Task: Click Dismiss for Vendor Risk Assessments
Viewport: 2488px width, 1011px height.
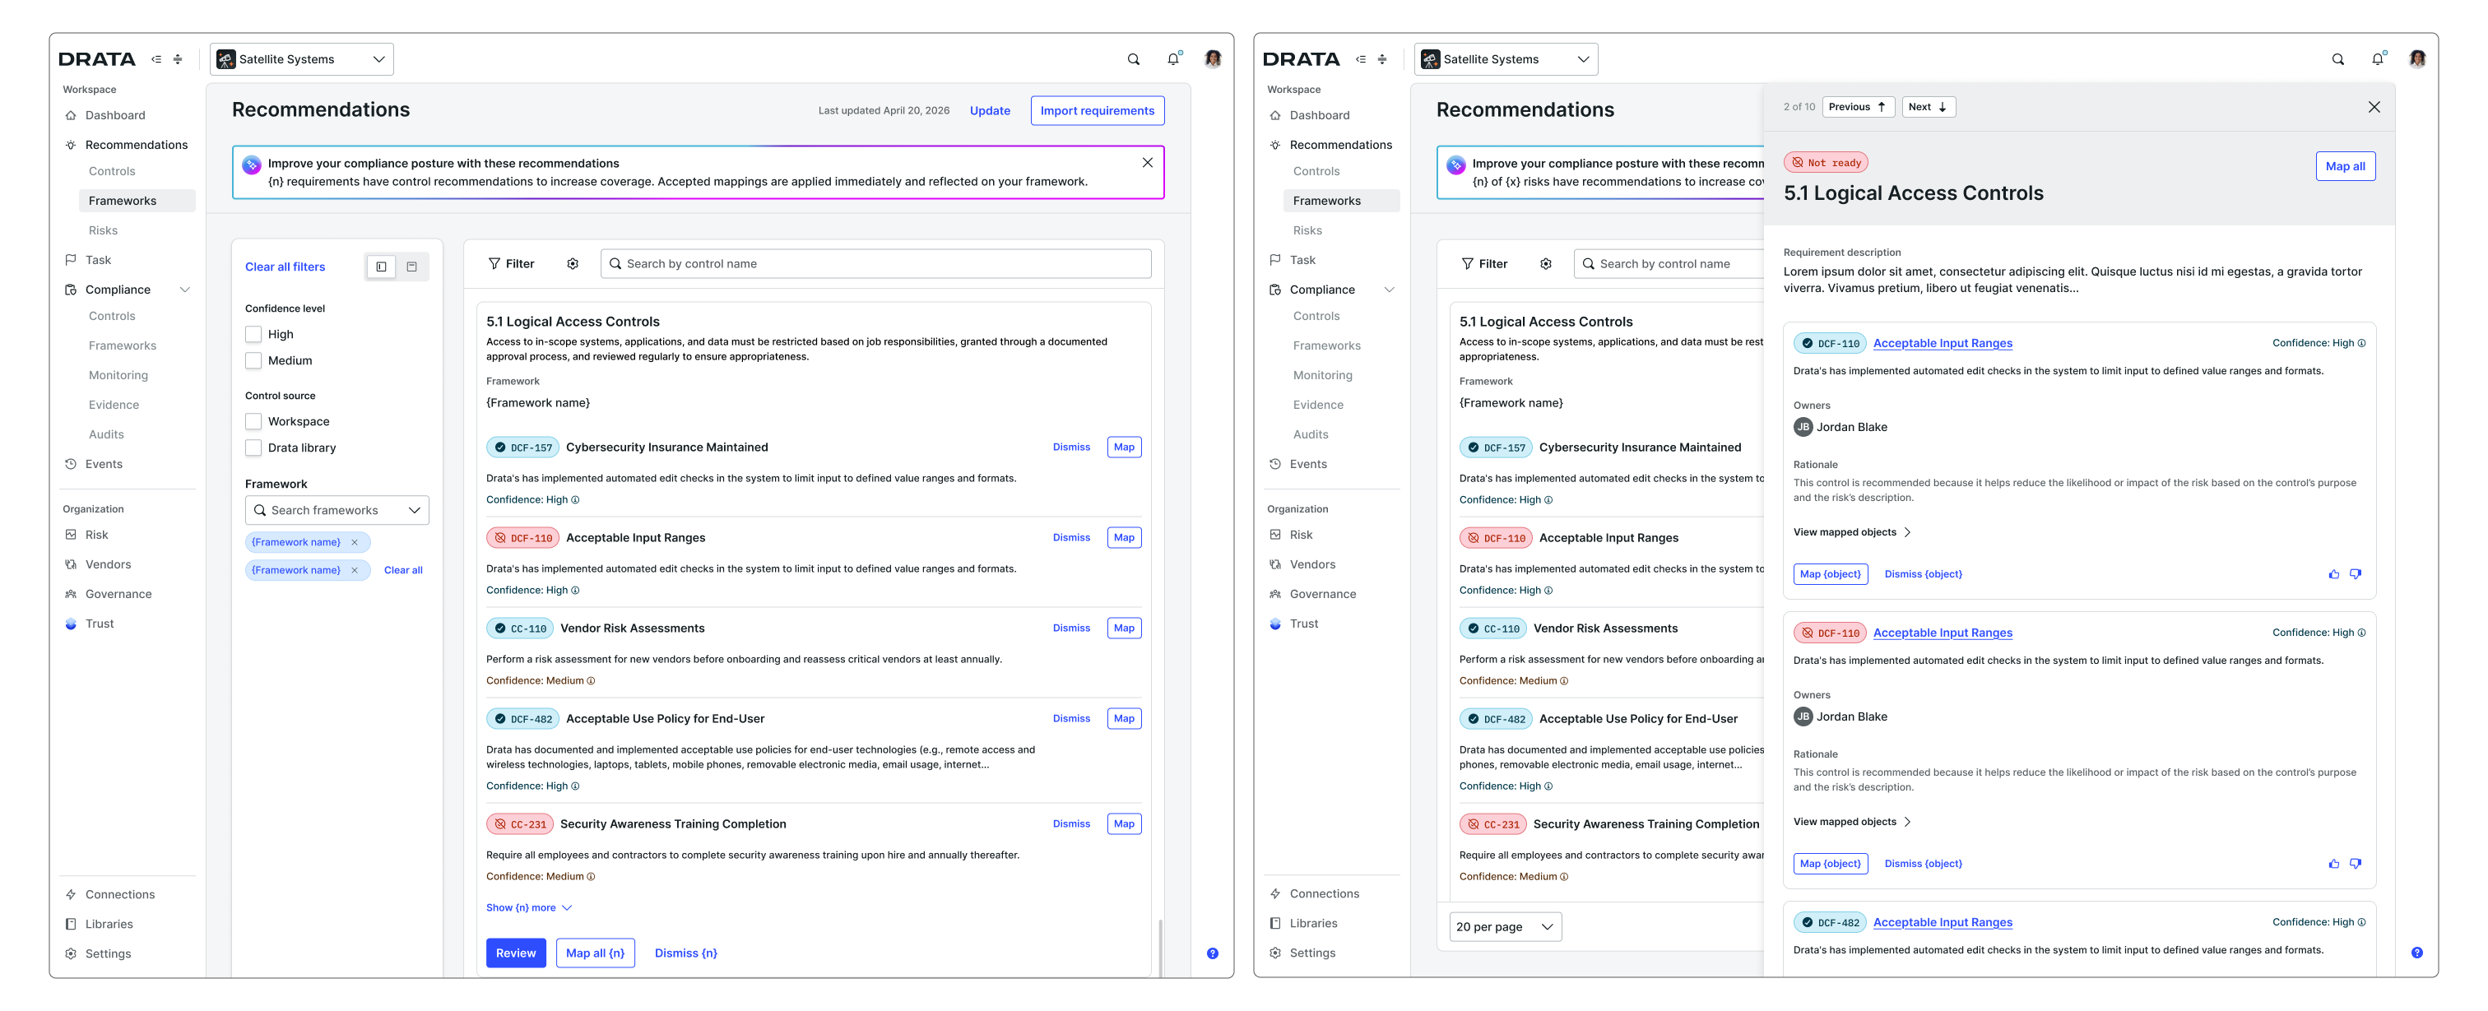Action: tap(1071, 628)
